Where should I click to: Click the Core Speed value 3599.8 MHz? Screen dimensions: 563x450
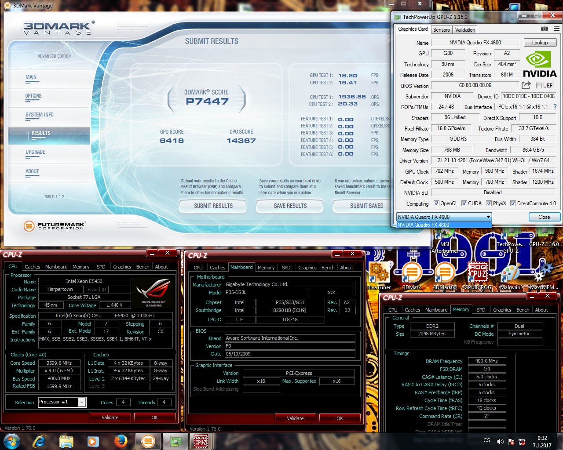[59, 363]
